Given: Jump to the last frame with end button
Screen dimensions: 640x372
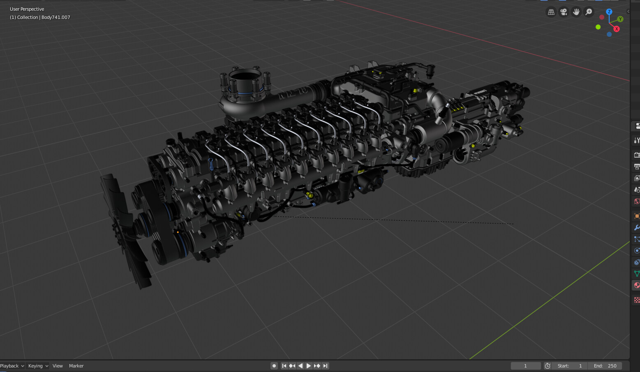Looking at the screenshot, I should [325, 365].
